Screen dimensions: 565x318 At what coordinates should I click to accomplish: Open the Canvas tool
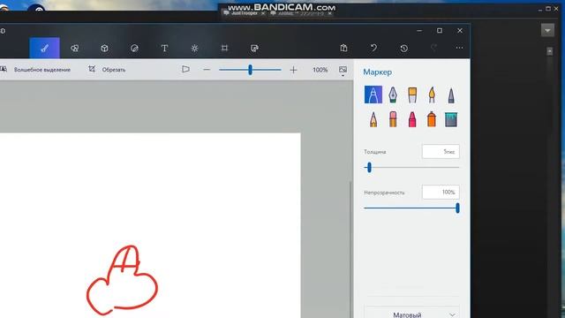tap(224, 48)
